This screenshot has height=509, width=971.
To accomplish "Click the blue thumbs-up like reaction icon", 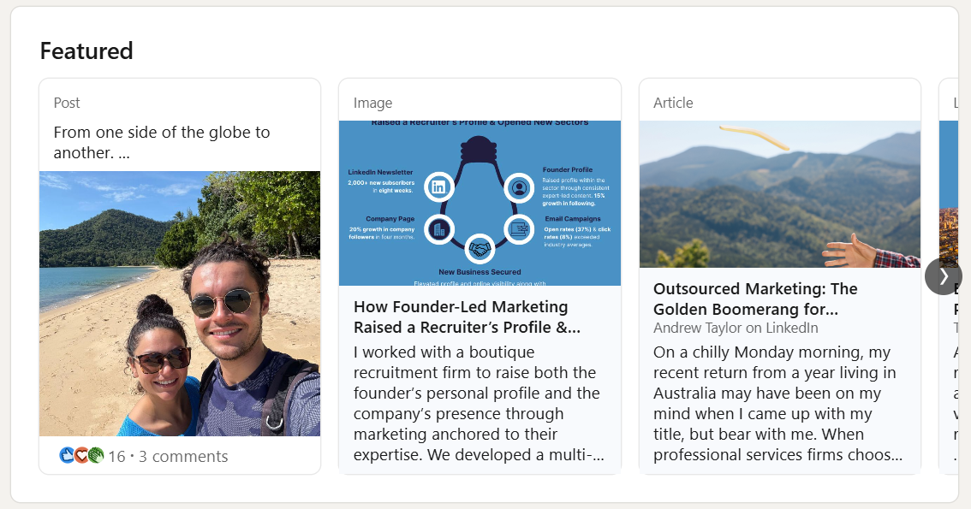I will (x=67, y=456).
